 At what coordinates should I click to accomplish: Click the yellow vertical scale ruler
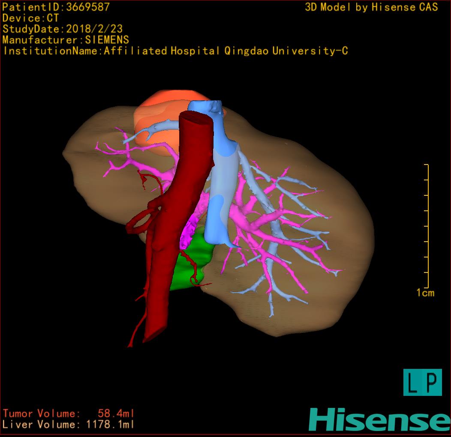pos(427,226)
